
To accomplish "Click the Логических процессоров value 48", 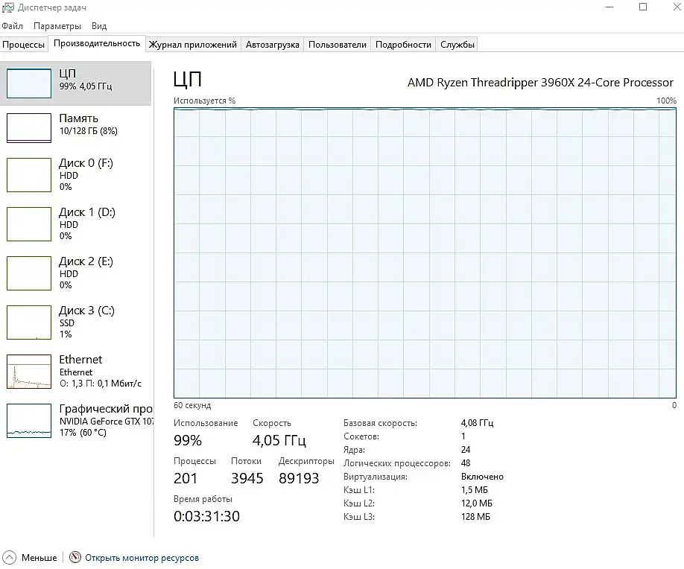I will (466, 463).
